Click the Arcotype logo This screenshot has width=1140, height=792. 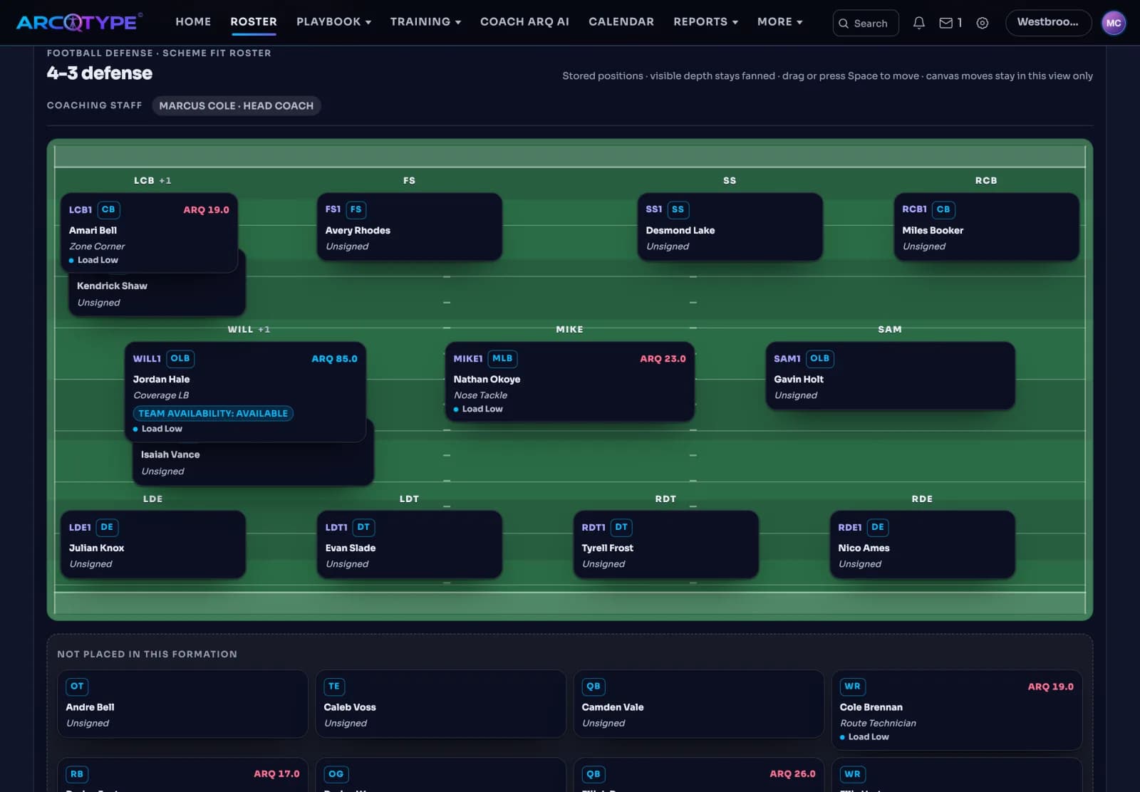pyautogui.click(x=78, y=22)
